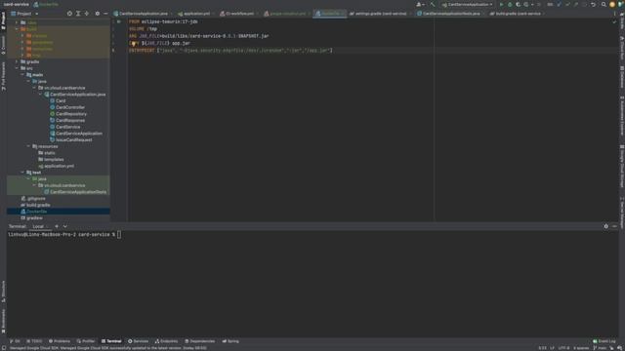Screen dimensions: 625x351
Task: Toggle the Structure sidebar button
Action: click(3, 292)
